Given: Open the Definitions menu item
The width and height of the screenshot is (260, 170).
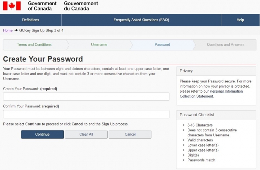Looking at the screenshot, I should [31, 20].
